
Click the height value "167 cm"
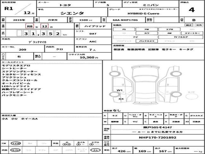coord(165,151)
